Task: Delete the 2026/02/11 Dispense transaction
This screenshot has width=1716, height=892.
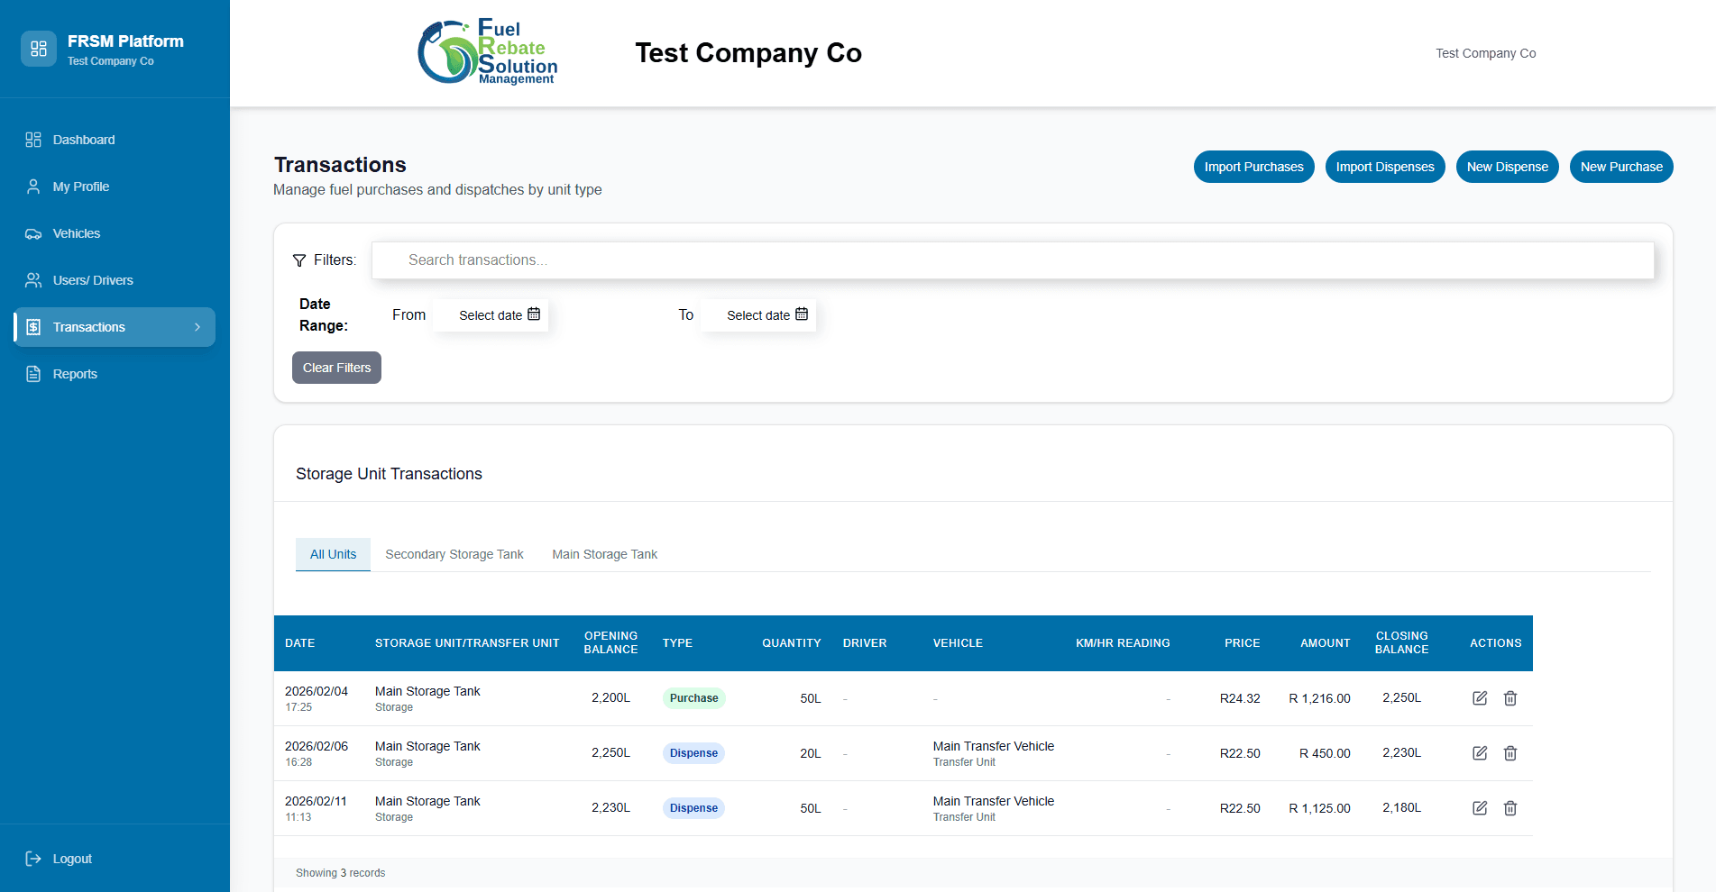Action: click(1510, 808)
